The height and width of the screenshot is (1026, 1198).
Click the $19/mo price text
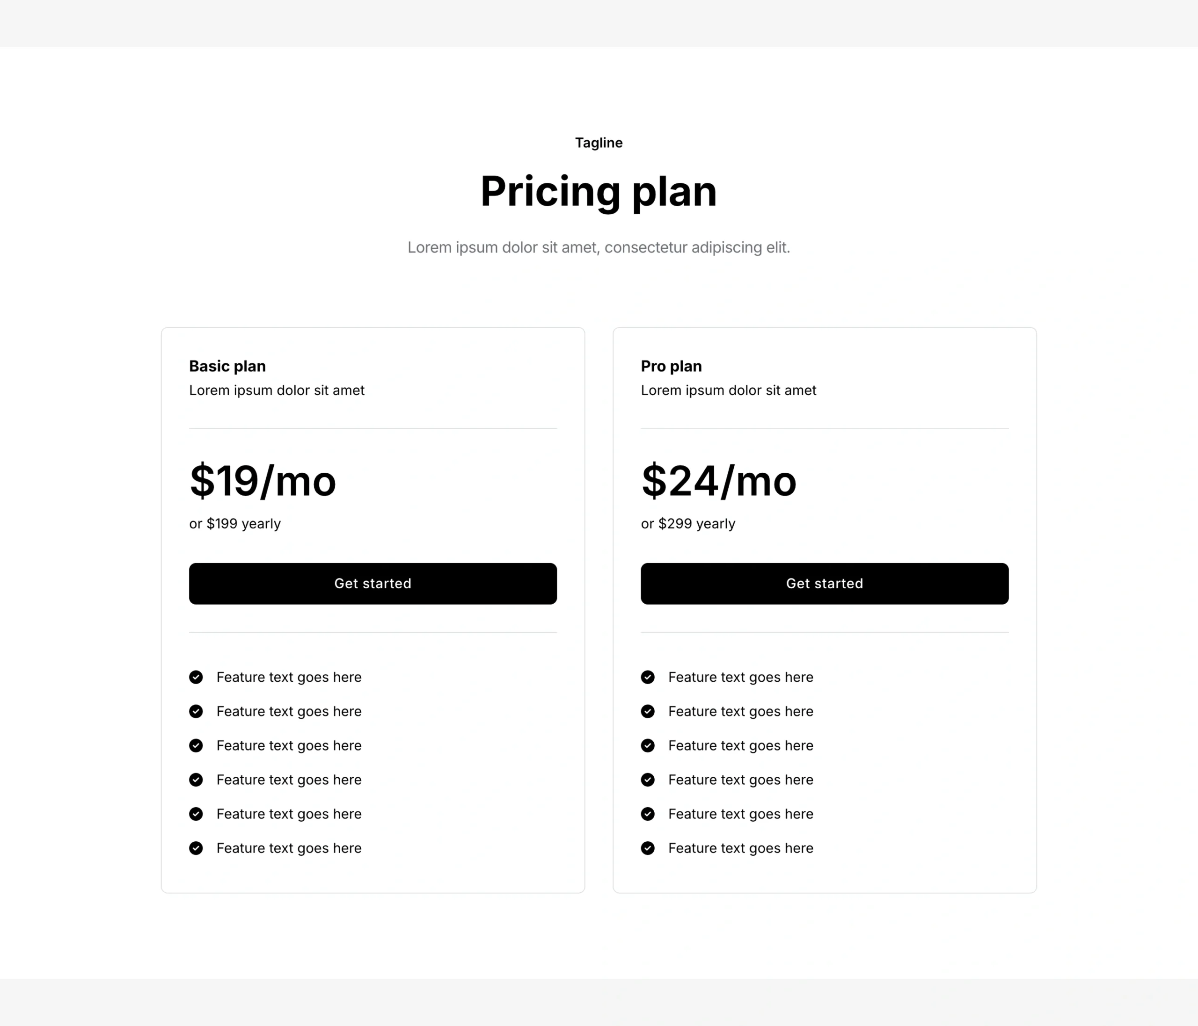[263, 481]
